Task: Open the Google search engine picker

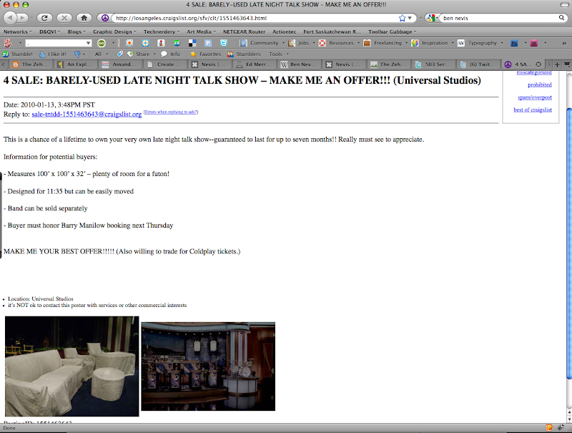Action: click(432, 18)
